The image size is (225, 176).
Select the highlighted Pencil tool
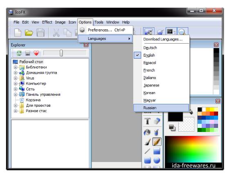[157, 141]
